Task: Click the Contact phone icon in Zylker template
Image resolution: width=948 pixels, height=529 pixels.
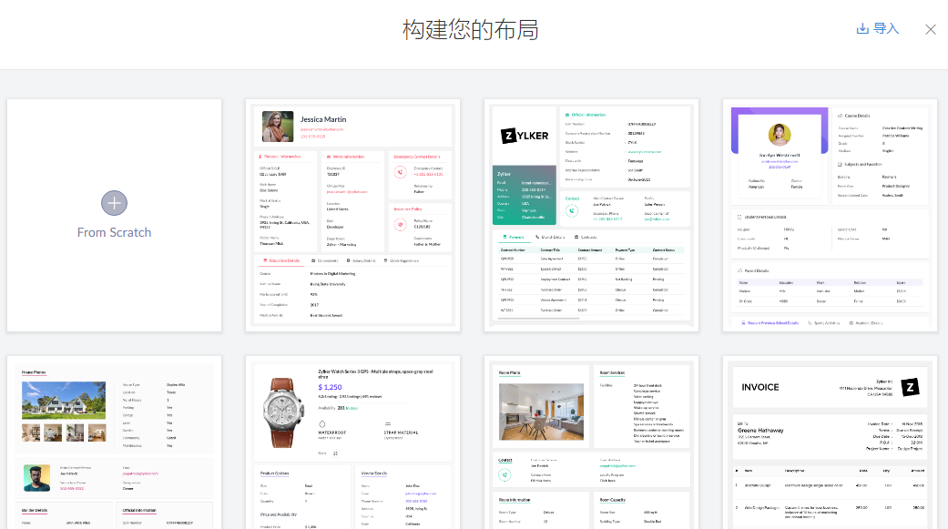Action: point(572,209)
